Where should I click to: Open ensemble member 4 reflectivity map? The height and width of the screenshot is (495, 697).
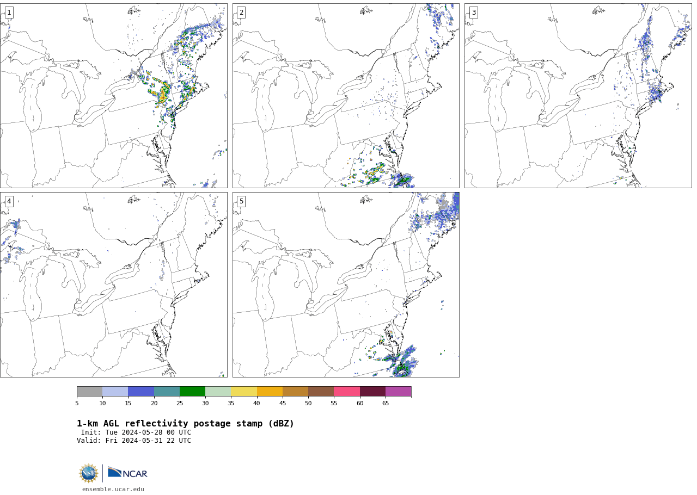pyautogui.click(x=113, y=284)
